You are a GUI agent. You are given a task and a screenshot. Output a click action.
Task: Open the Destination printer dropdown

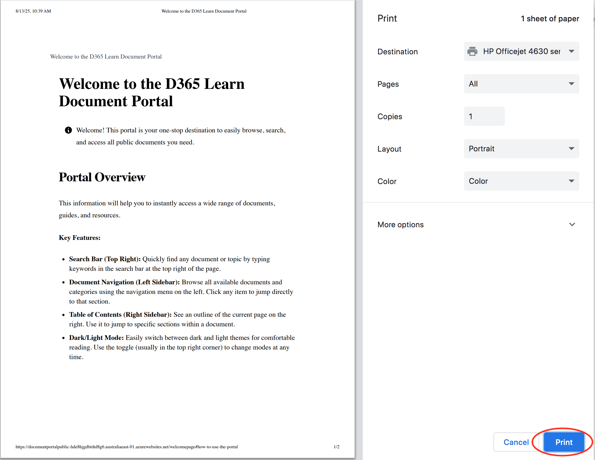pyautogui.click(x=521, y=51)
